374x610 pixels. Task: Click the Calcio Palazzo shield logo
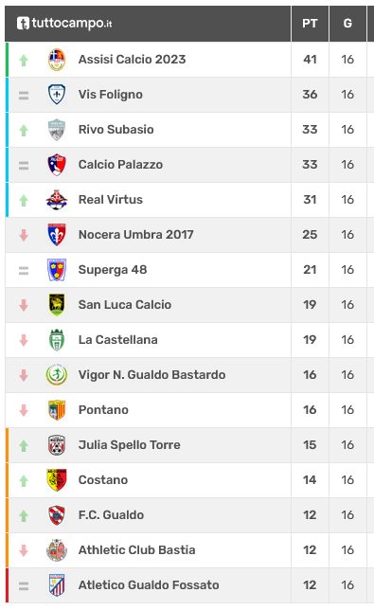tap(57, 165)
